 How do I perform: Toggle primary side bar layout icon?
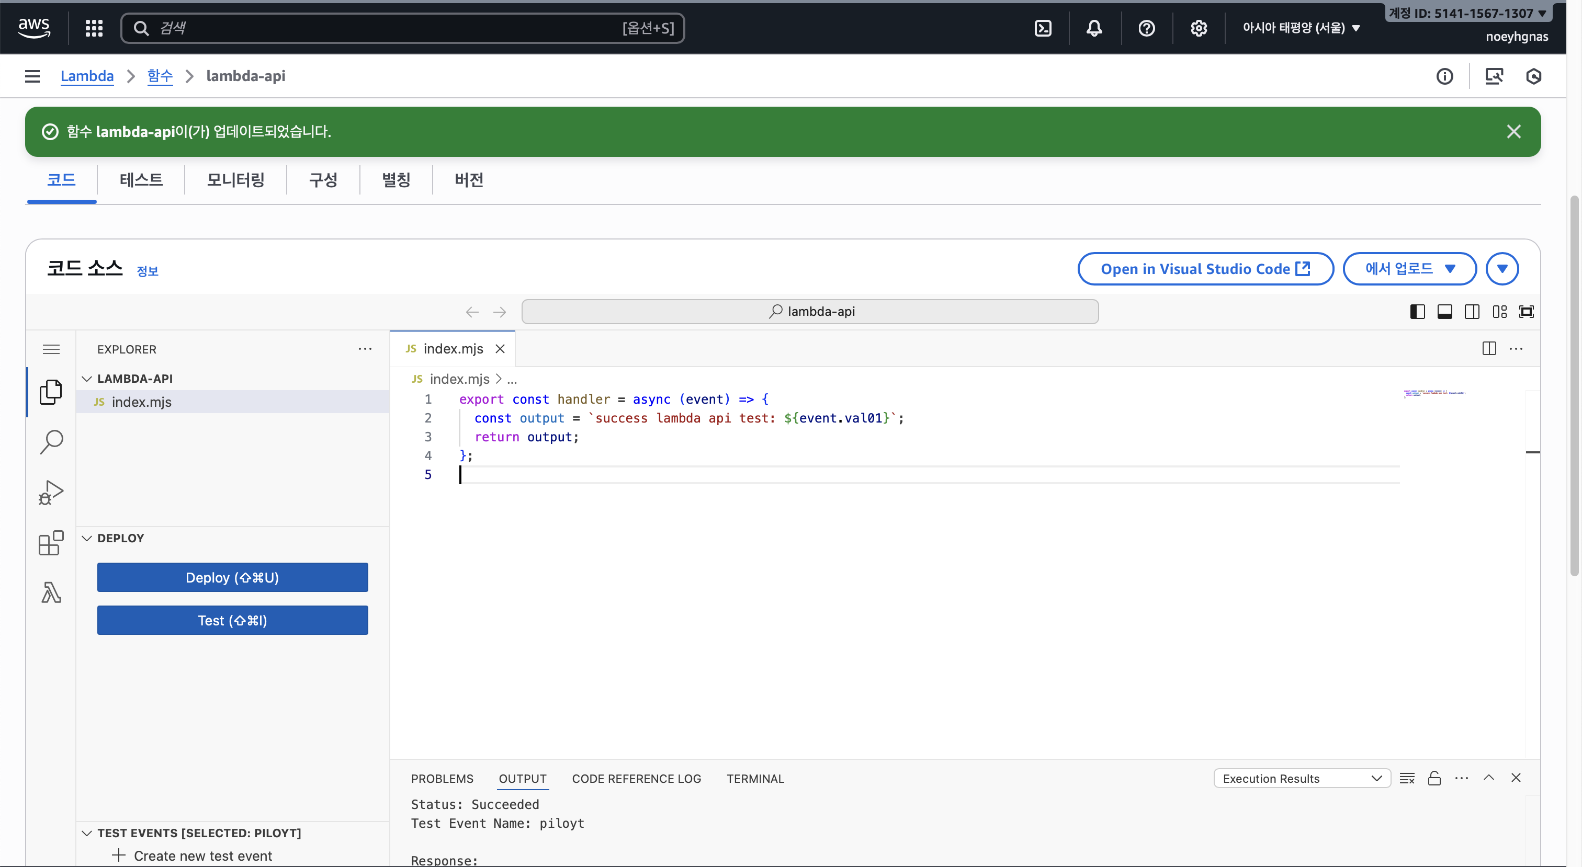1417,312
